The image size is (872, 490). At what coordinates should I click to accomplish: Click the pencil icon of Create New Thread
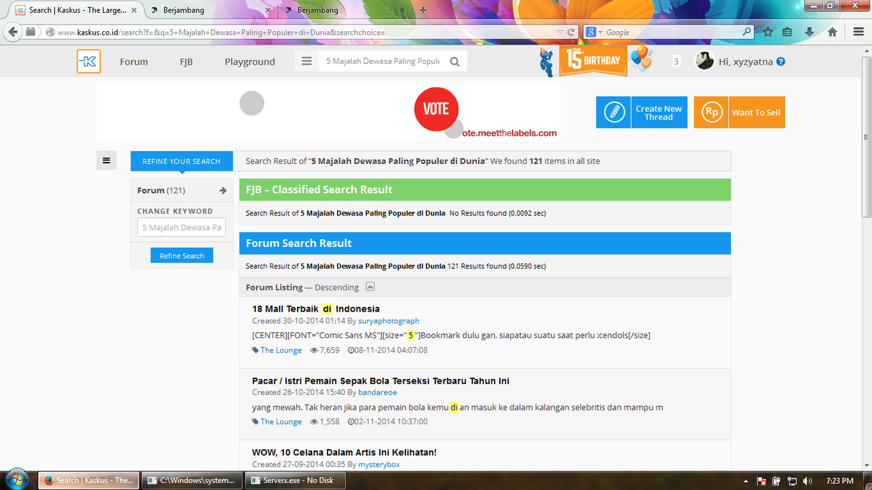pos(614,112)
